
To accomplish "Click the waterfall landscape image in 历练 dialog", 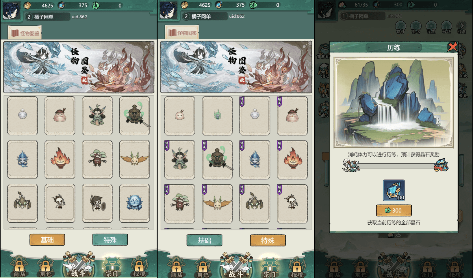I will [x=394, y=102].
